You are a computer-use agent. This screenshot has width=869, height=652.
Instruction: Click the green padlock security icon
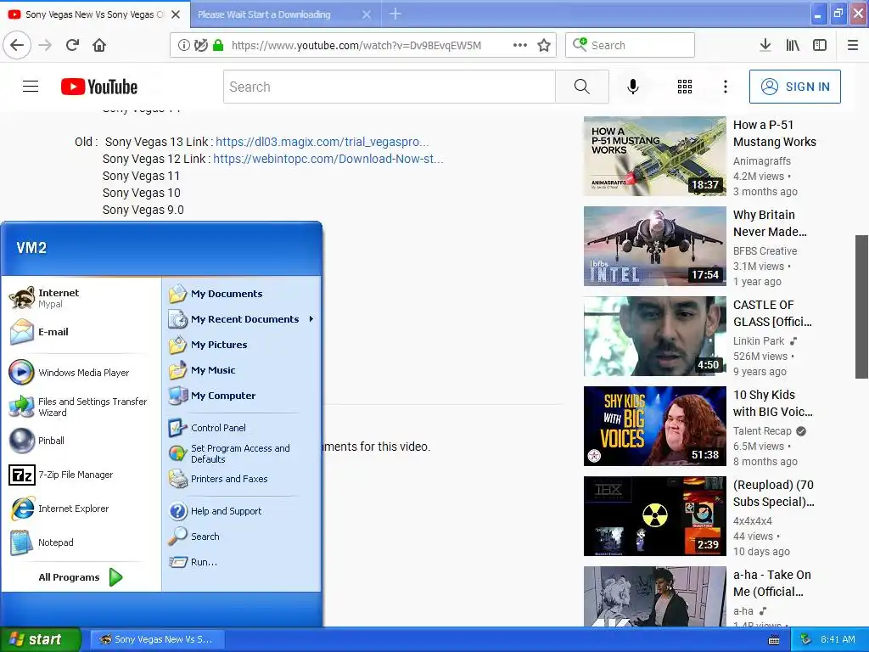click(218, 45)
